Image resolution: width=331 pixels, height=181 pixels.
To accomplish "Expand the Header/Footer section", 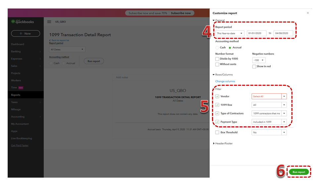I will tap(214, 143).
